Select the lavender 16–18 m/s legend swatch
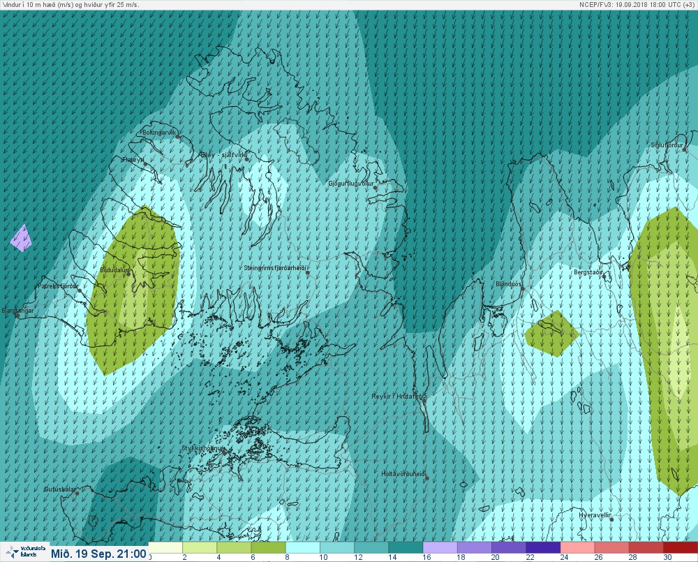 (439, 547)
